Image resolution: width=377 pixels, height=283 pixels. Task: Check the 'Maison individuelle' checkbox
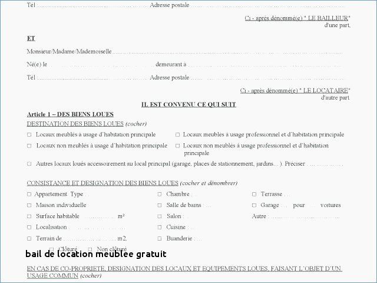point(29,205)
